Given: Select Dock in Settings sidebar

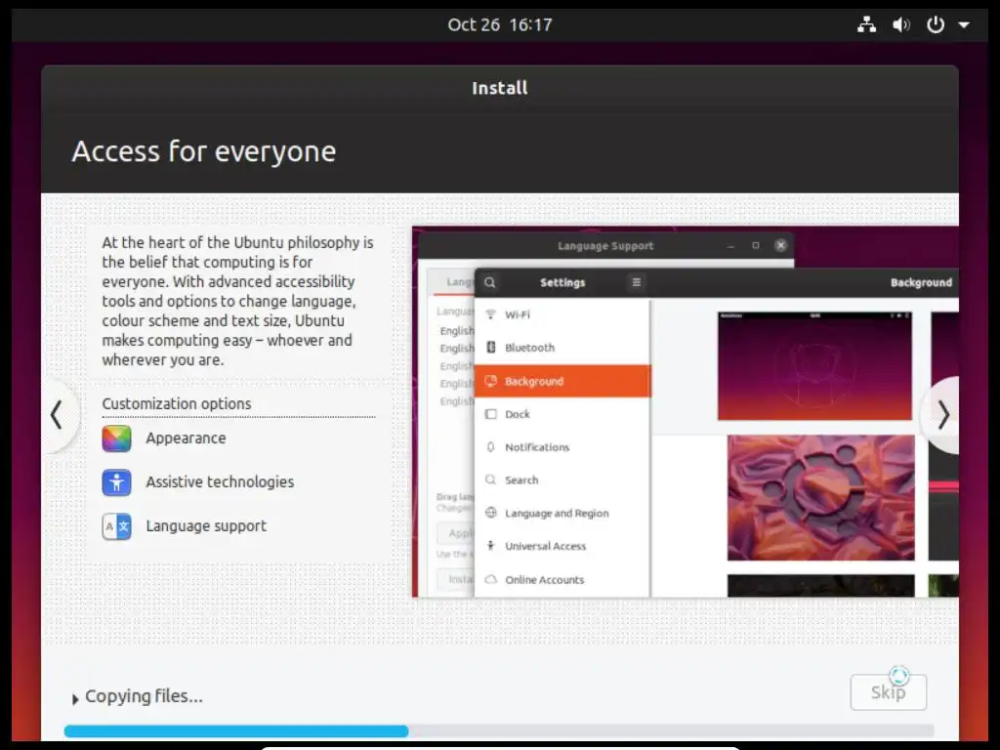Looking at the screenshot, I should tap(562, 414).
